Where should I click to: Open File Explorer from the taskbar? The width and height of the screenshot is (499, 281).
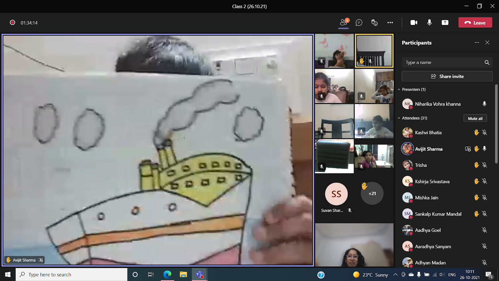coord(183,274)
